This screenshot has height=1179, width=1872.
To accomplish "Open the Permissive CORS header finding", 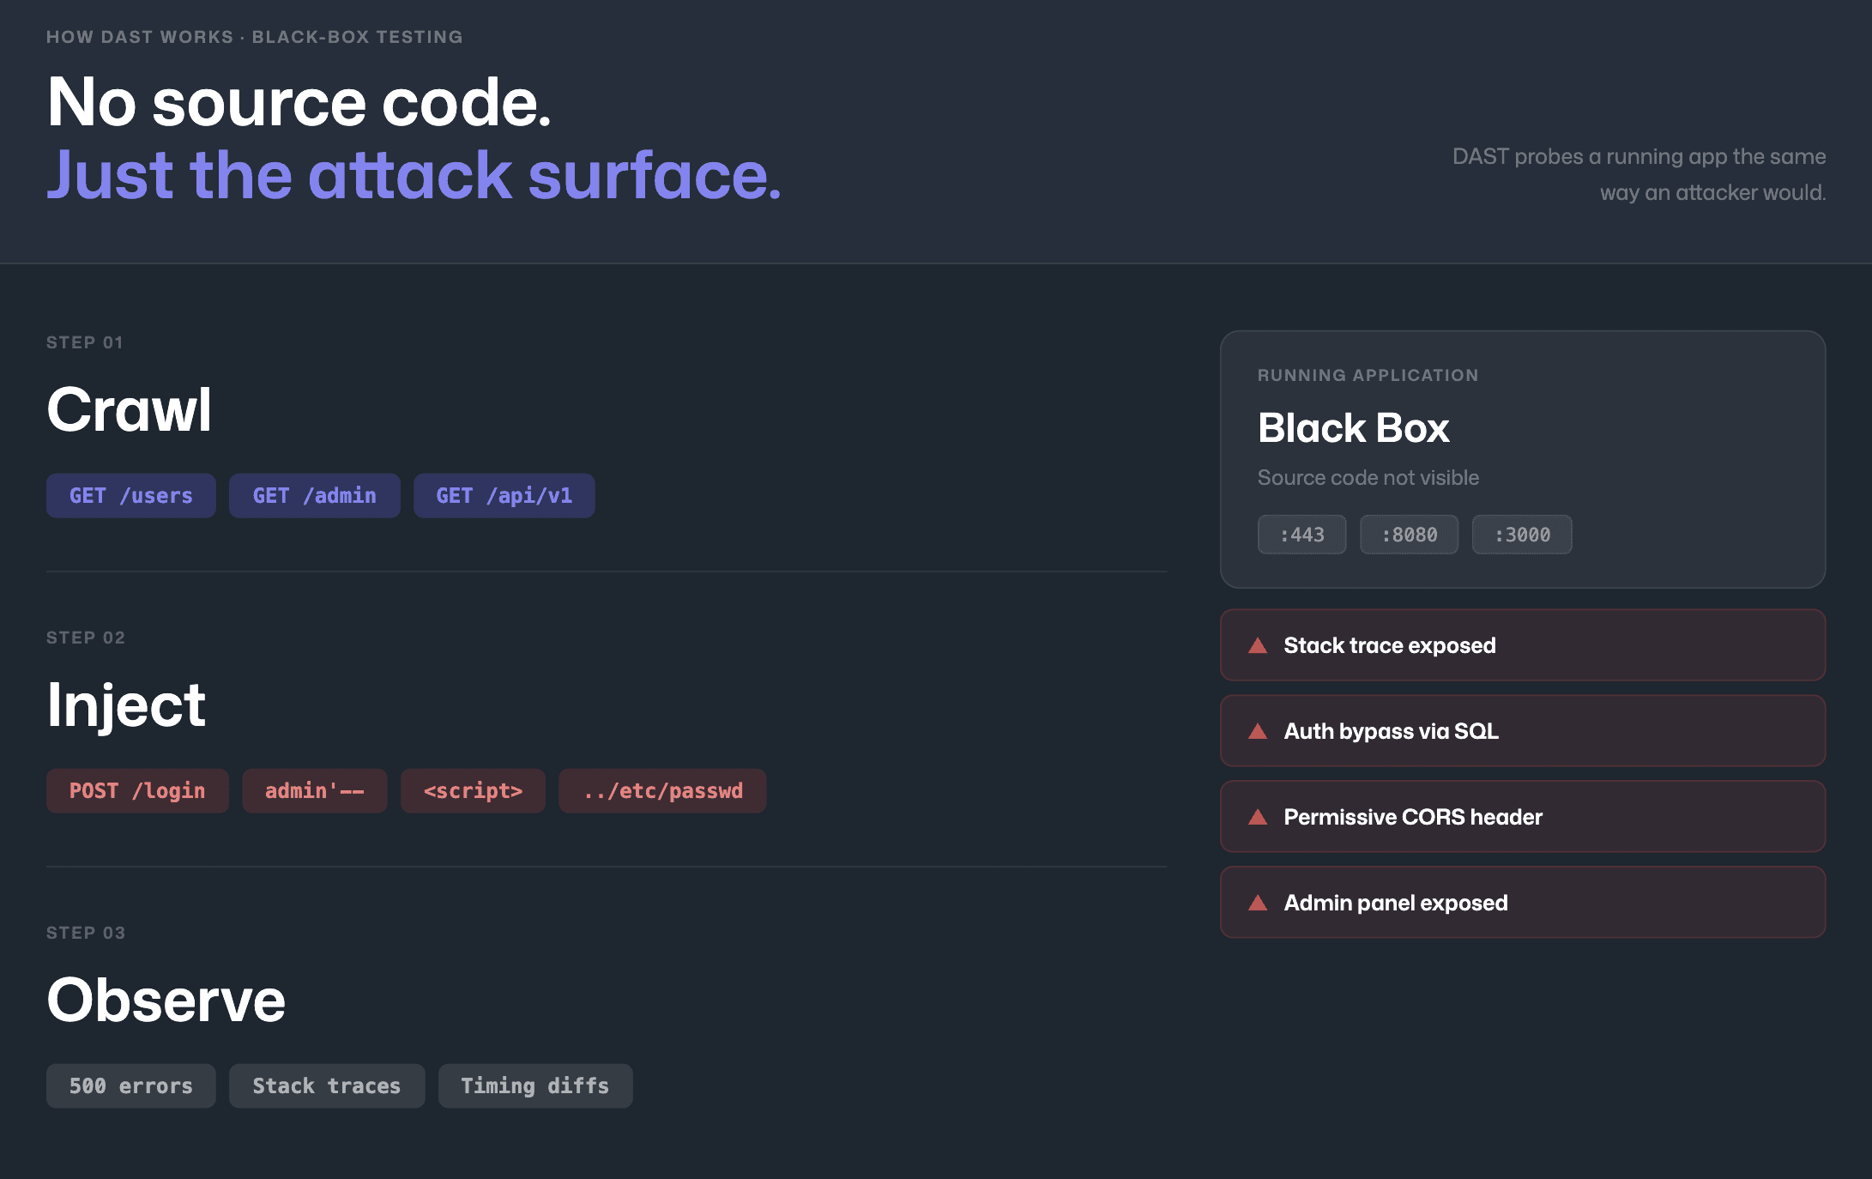I will 1523,817.
